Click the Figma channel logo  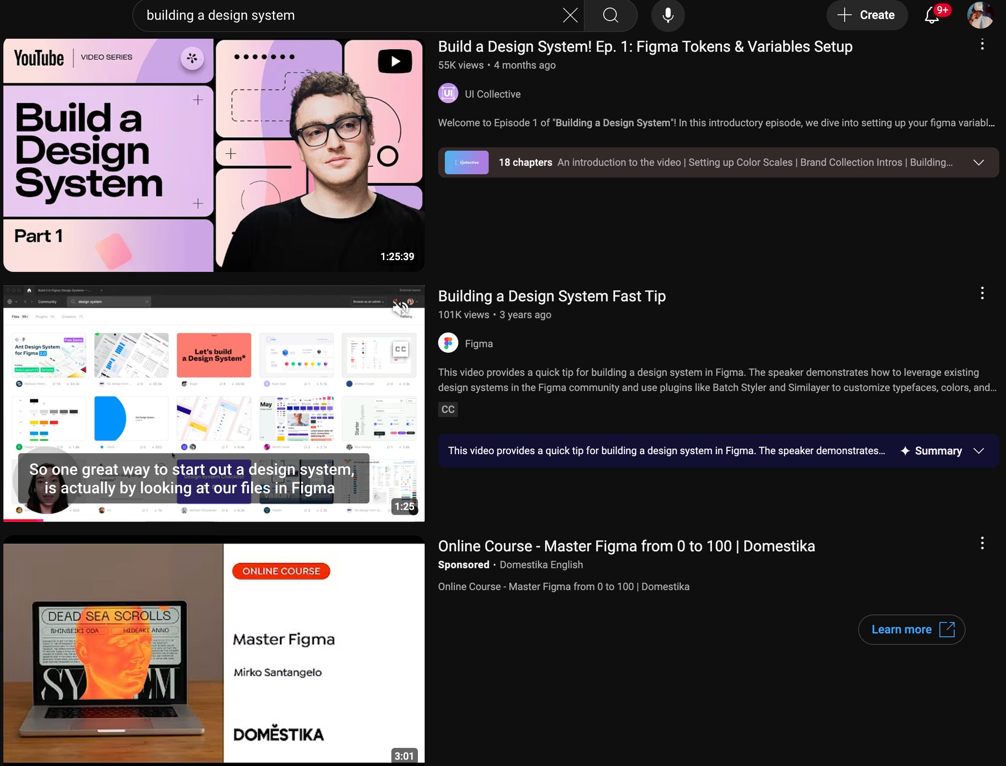coord(448,343)
